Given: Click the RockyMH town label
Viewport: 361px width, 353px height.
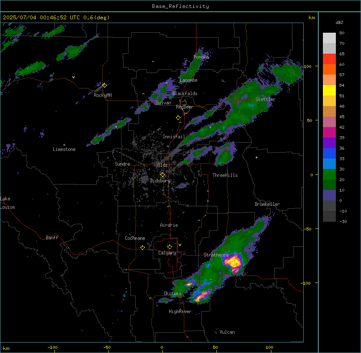Looking at the screenshot, I should [103, 95].
